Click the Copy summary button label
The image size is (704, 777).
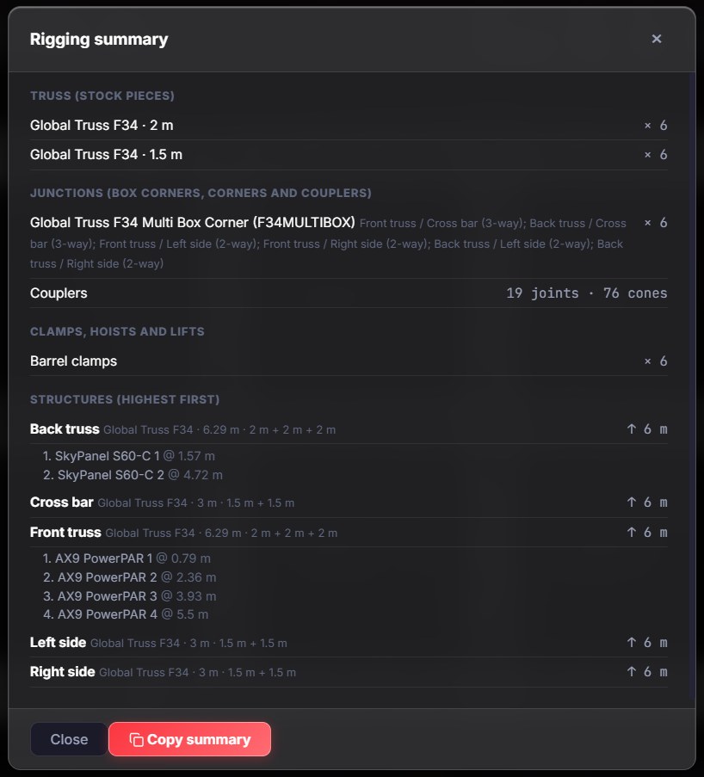[x=199, y=739]
